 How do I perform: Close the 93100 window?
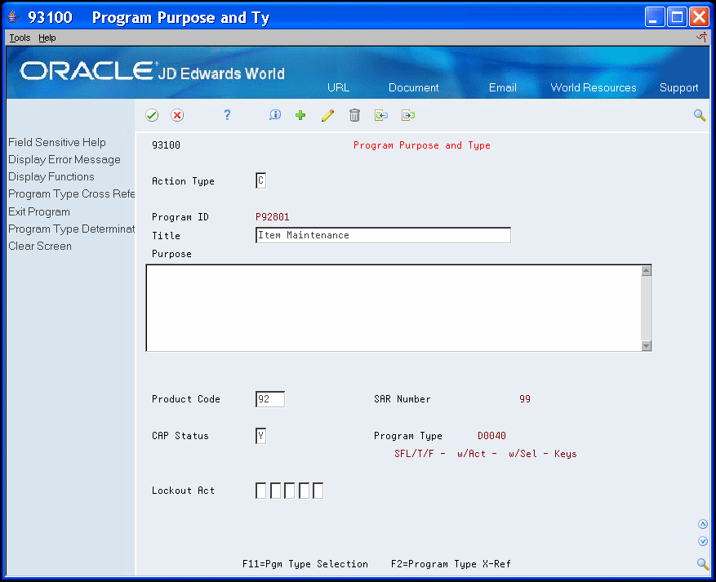point(699,17)
